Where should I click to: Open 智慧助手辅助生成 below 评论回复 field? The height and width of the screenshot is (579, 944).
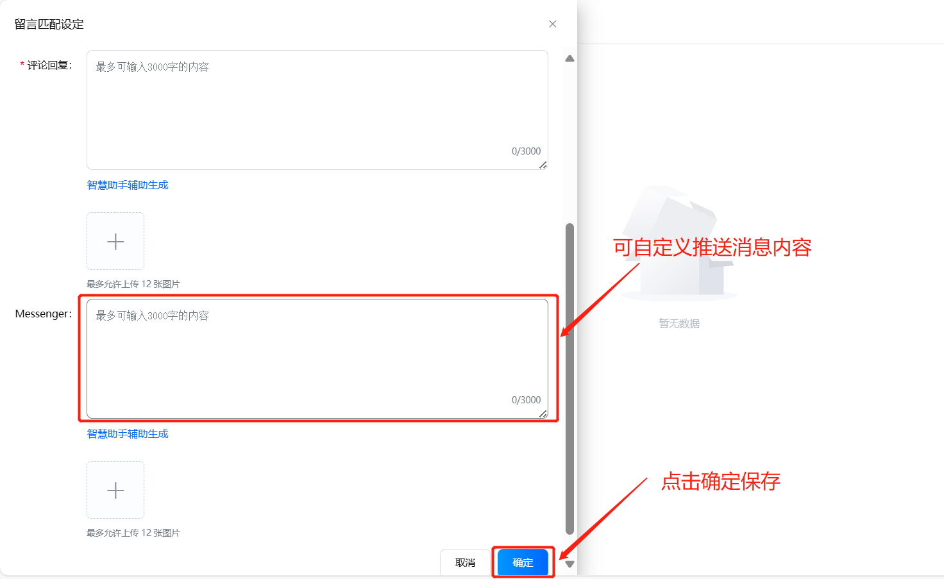click(x=128, y=185)
